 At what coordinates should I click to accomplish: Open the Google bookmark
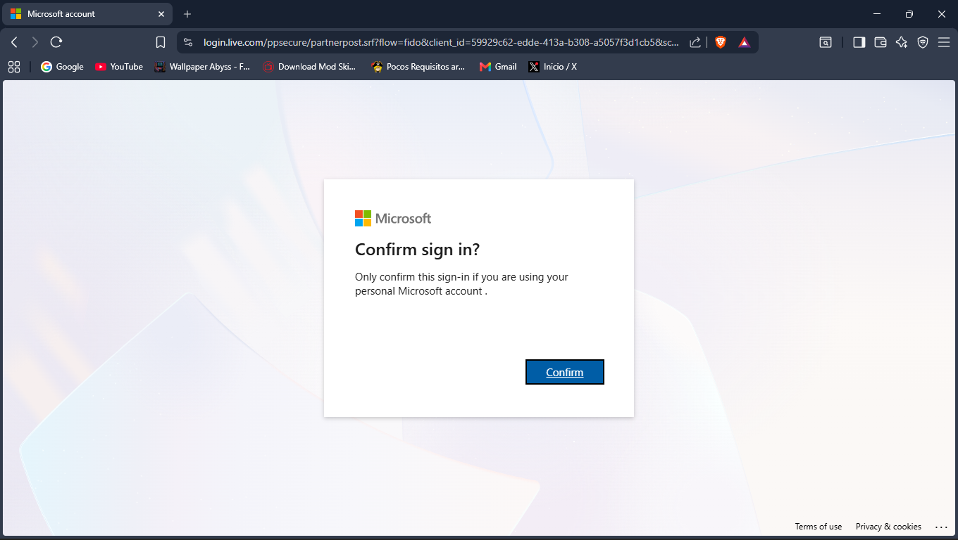tap(62, 67)
